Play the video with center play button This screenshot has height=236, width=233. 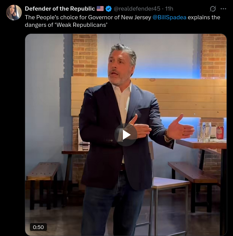click(126, 135)
